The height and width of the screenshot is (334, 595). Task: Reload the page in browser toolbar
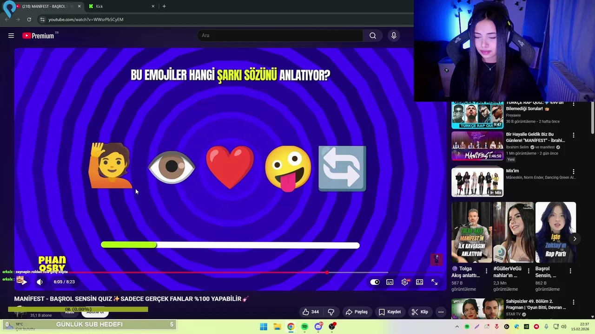[29, 19]
